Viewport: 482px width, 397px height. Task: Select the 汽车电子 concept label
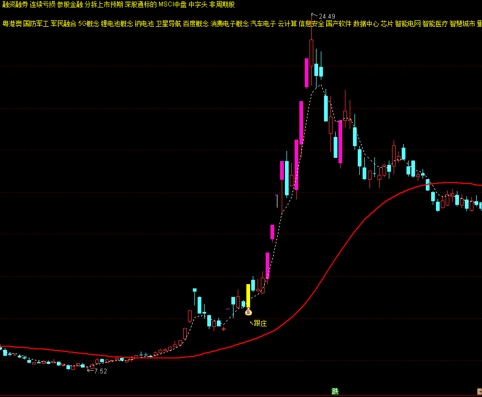tap(263, 24)
